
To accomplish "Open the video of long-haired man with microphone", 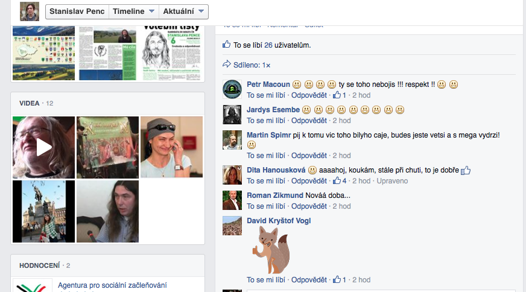I will click(x=108, y=211).
